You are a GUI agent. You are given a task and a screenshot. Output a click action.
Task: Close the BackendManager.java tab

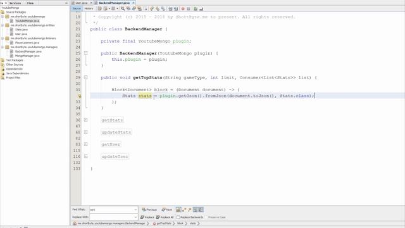pos(134,3)
